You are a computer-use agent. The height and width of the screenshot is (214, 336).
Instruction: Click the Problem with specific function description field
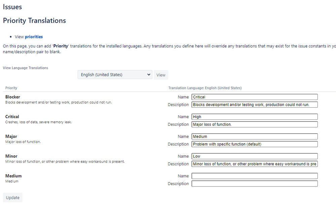[255, 144]
